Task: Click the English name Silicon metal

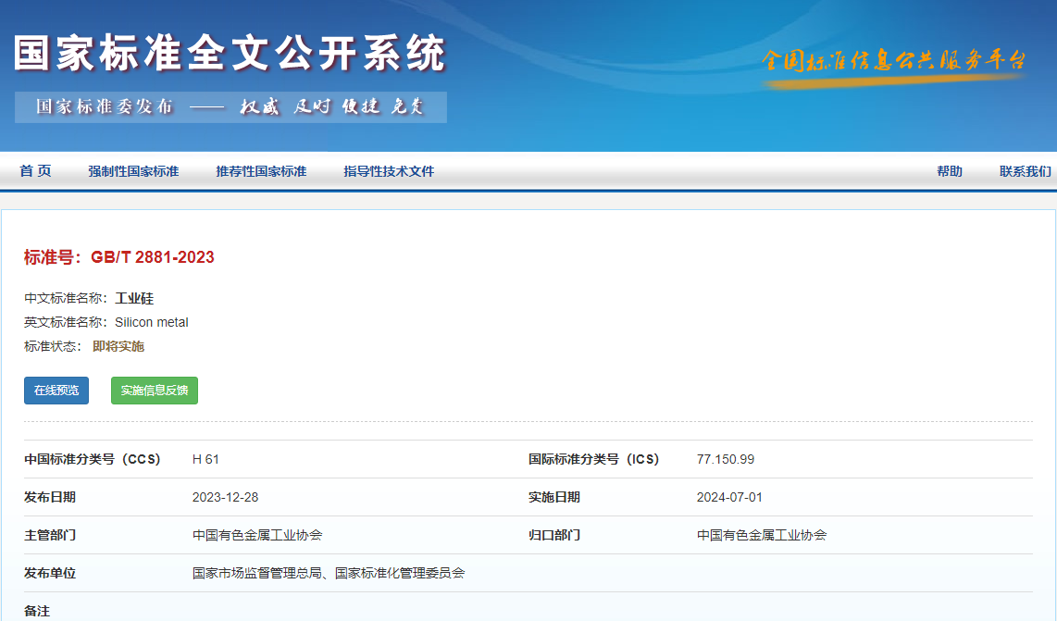Action: (152, 322)
